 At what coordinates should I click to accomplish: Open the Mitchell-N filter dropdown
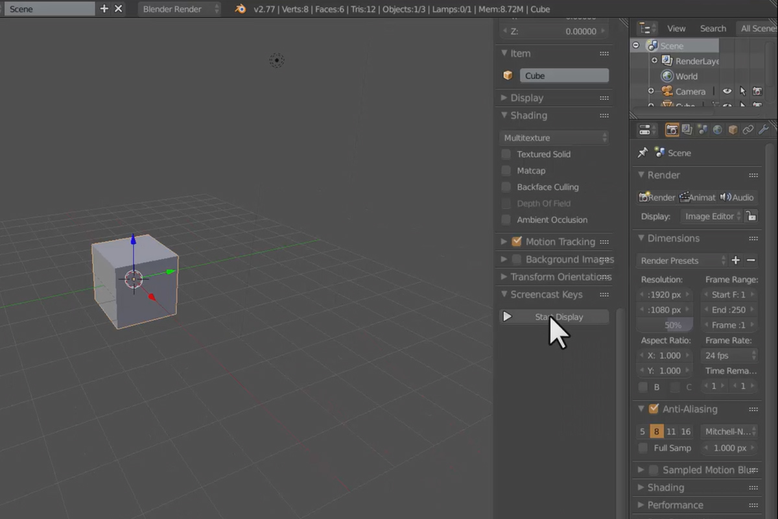pyautogui.click(x=729, y=431)
